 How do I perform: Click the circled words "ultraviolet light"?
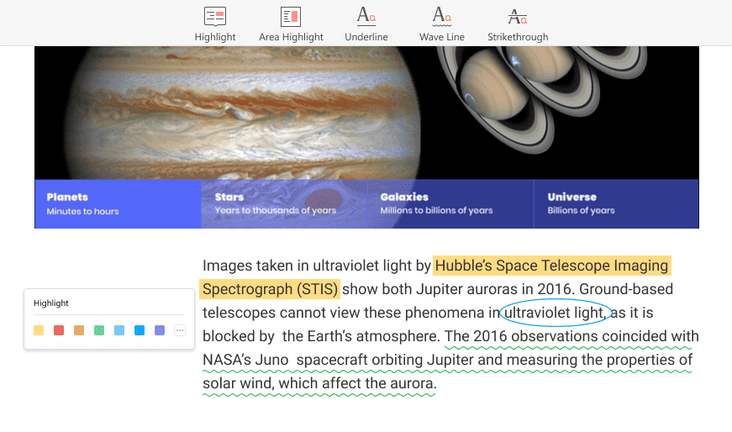[554, 313]
